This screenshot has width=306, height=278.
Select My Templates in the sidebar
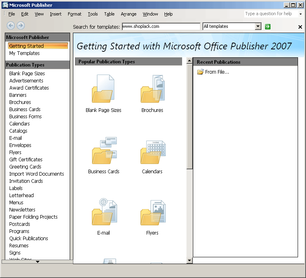pos(24,53)
